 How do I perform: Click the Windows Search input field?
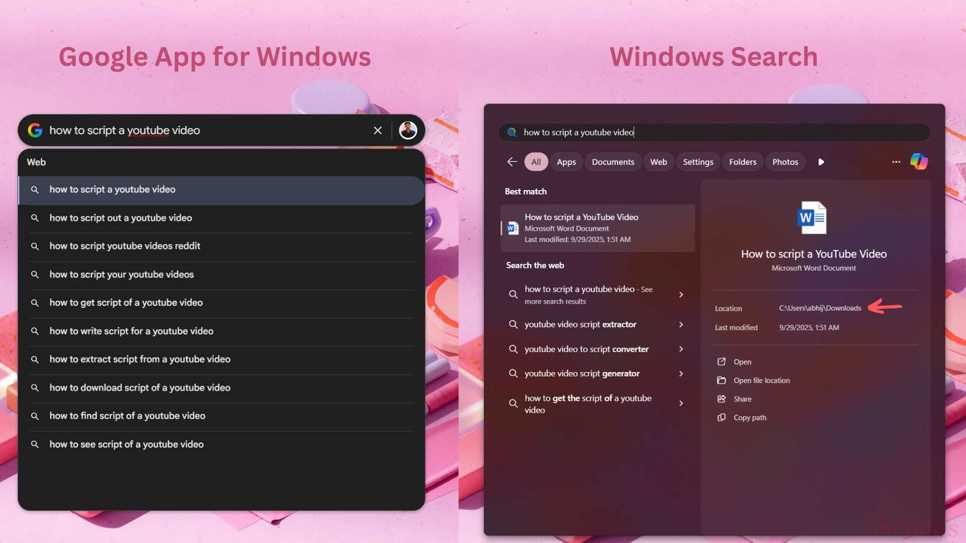click(x=714, y=132)
